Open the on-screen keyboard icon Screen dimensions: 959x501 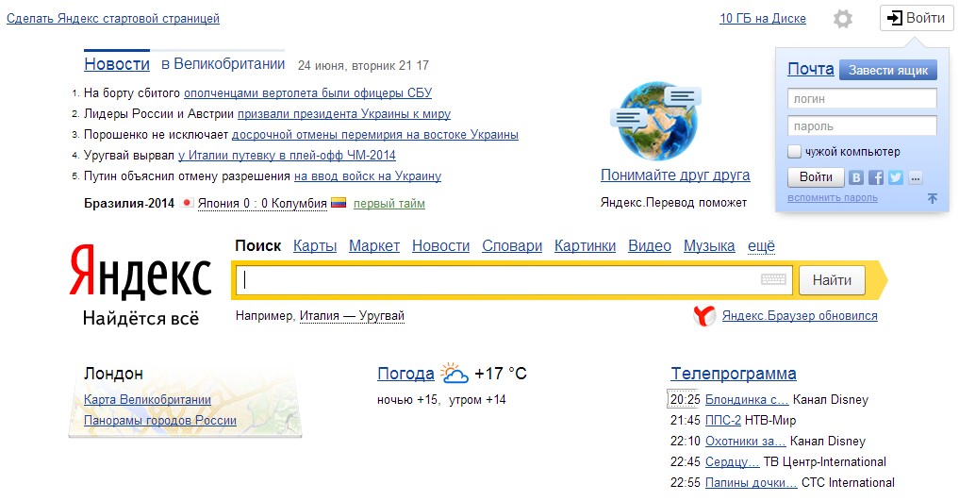pyautogui.click(x=773, y=279)
